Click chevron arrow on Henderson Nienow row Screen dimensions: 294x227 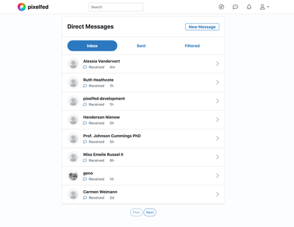tap(218, 120)
